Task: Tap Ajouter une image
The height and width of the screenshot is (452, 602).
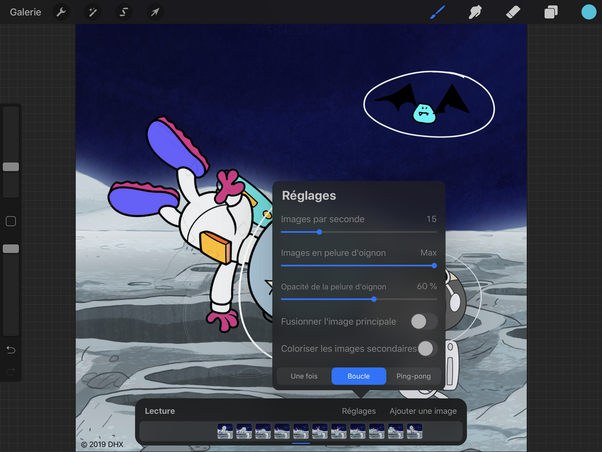Action: click(423, 411)
